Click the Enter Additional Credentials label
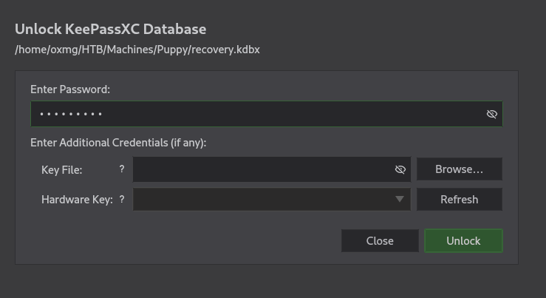This screenshot has width=546, height=298. 118,142
